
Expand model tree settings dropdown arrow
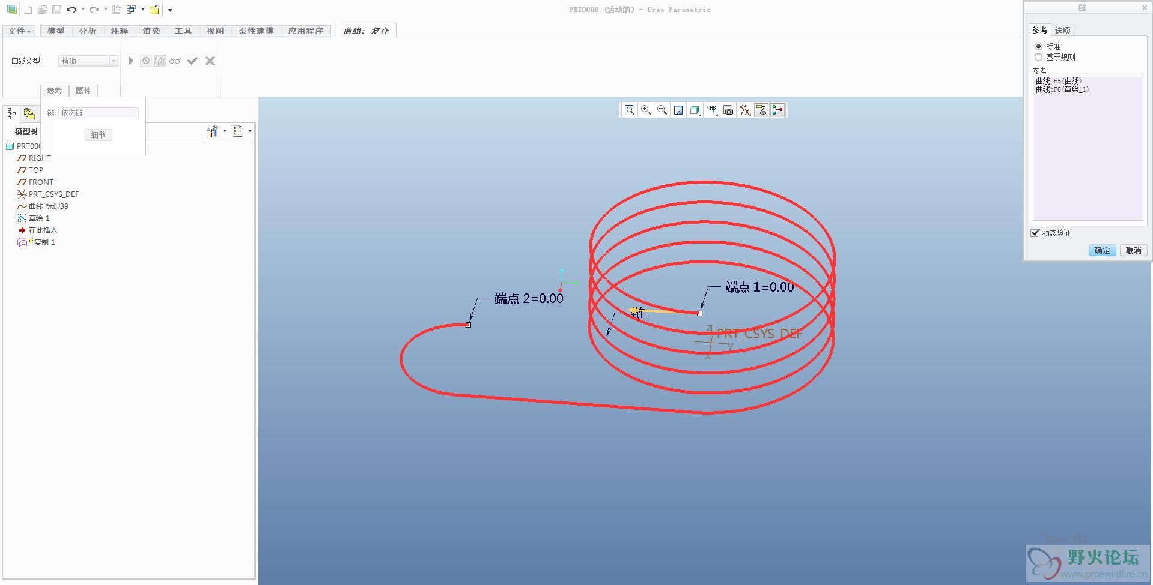225,131
